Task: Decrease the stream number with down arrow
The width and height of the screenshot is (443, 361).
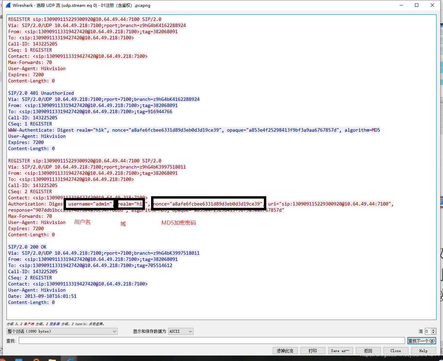Action: tap(433, 333)
